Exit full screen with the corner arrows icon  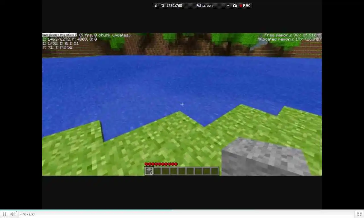point(359,214)
